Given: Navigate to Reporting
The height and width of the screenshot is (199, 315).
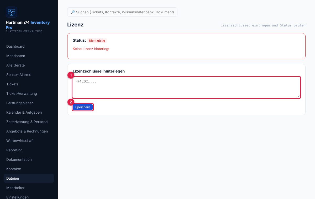Looking at the screenshot, I should tap(29, 150).
